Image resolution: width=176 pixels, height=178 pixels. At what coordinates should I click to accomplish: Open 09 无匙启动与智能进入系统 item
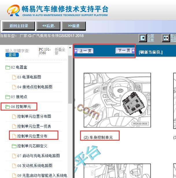(x=42, y=175)
